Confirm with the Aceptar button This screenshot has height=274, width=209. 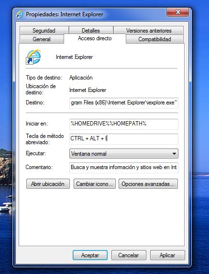[90, 255]
